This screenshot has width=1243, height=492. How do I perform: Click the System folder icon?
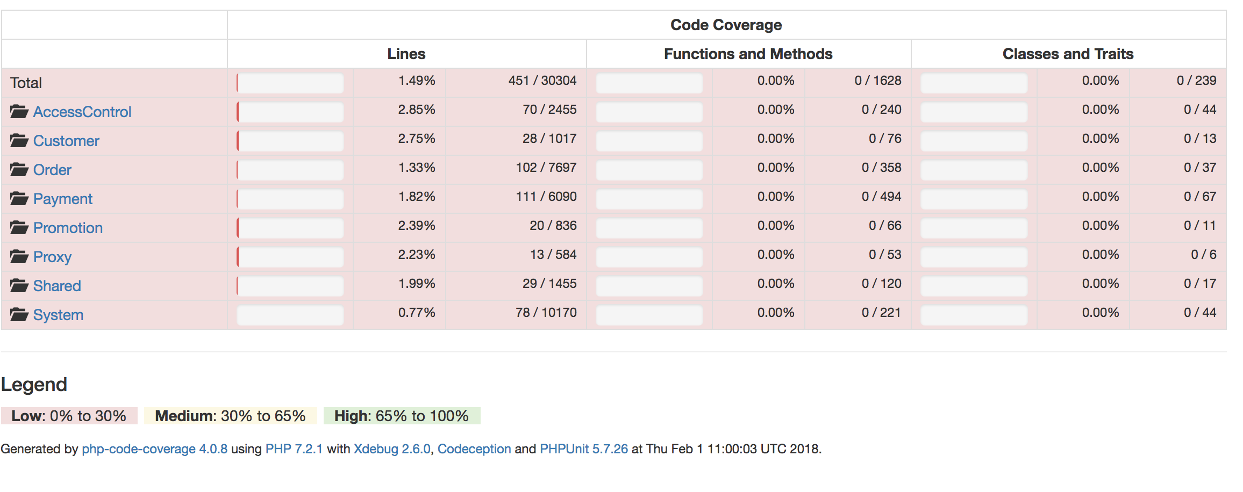pyautogui.click(x=19, y=315)
